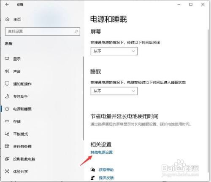
Task: Click the 电源和睡眠 power icon
Action: tap(7, 109)
